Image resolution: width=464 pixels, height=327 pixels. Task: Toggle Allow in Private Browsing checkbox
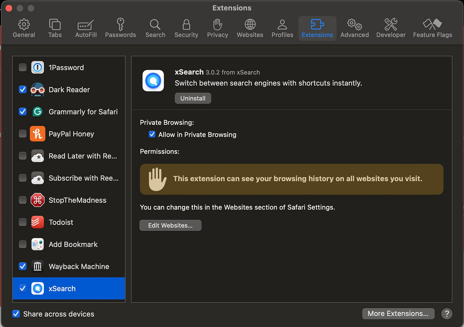(152, 134)
